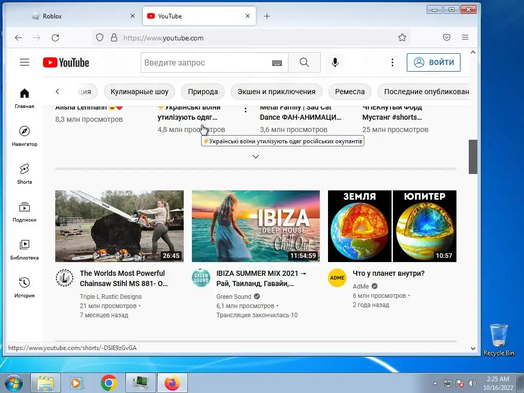Select the Ремесла chip
The width and height of the screenshot is (524, 393).
coord(350,92)
